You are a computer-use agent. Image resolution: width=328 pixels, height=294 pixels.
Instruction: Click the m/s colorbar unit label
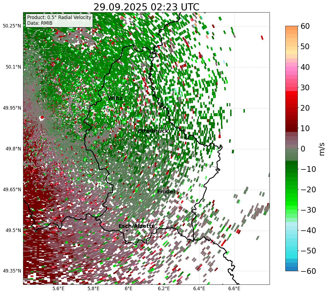coord(322,148)
